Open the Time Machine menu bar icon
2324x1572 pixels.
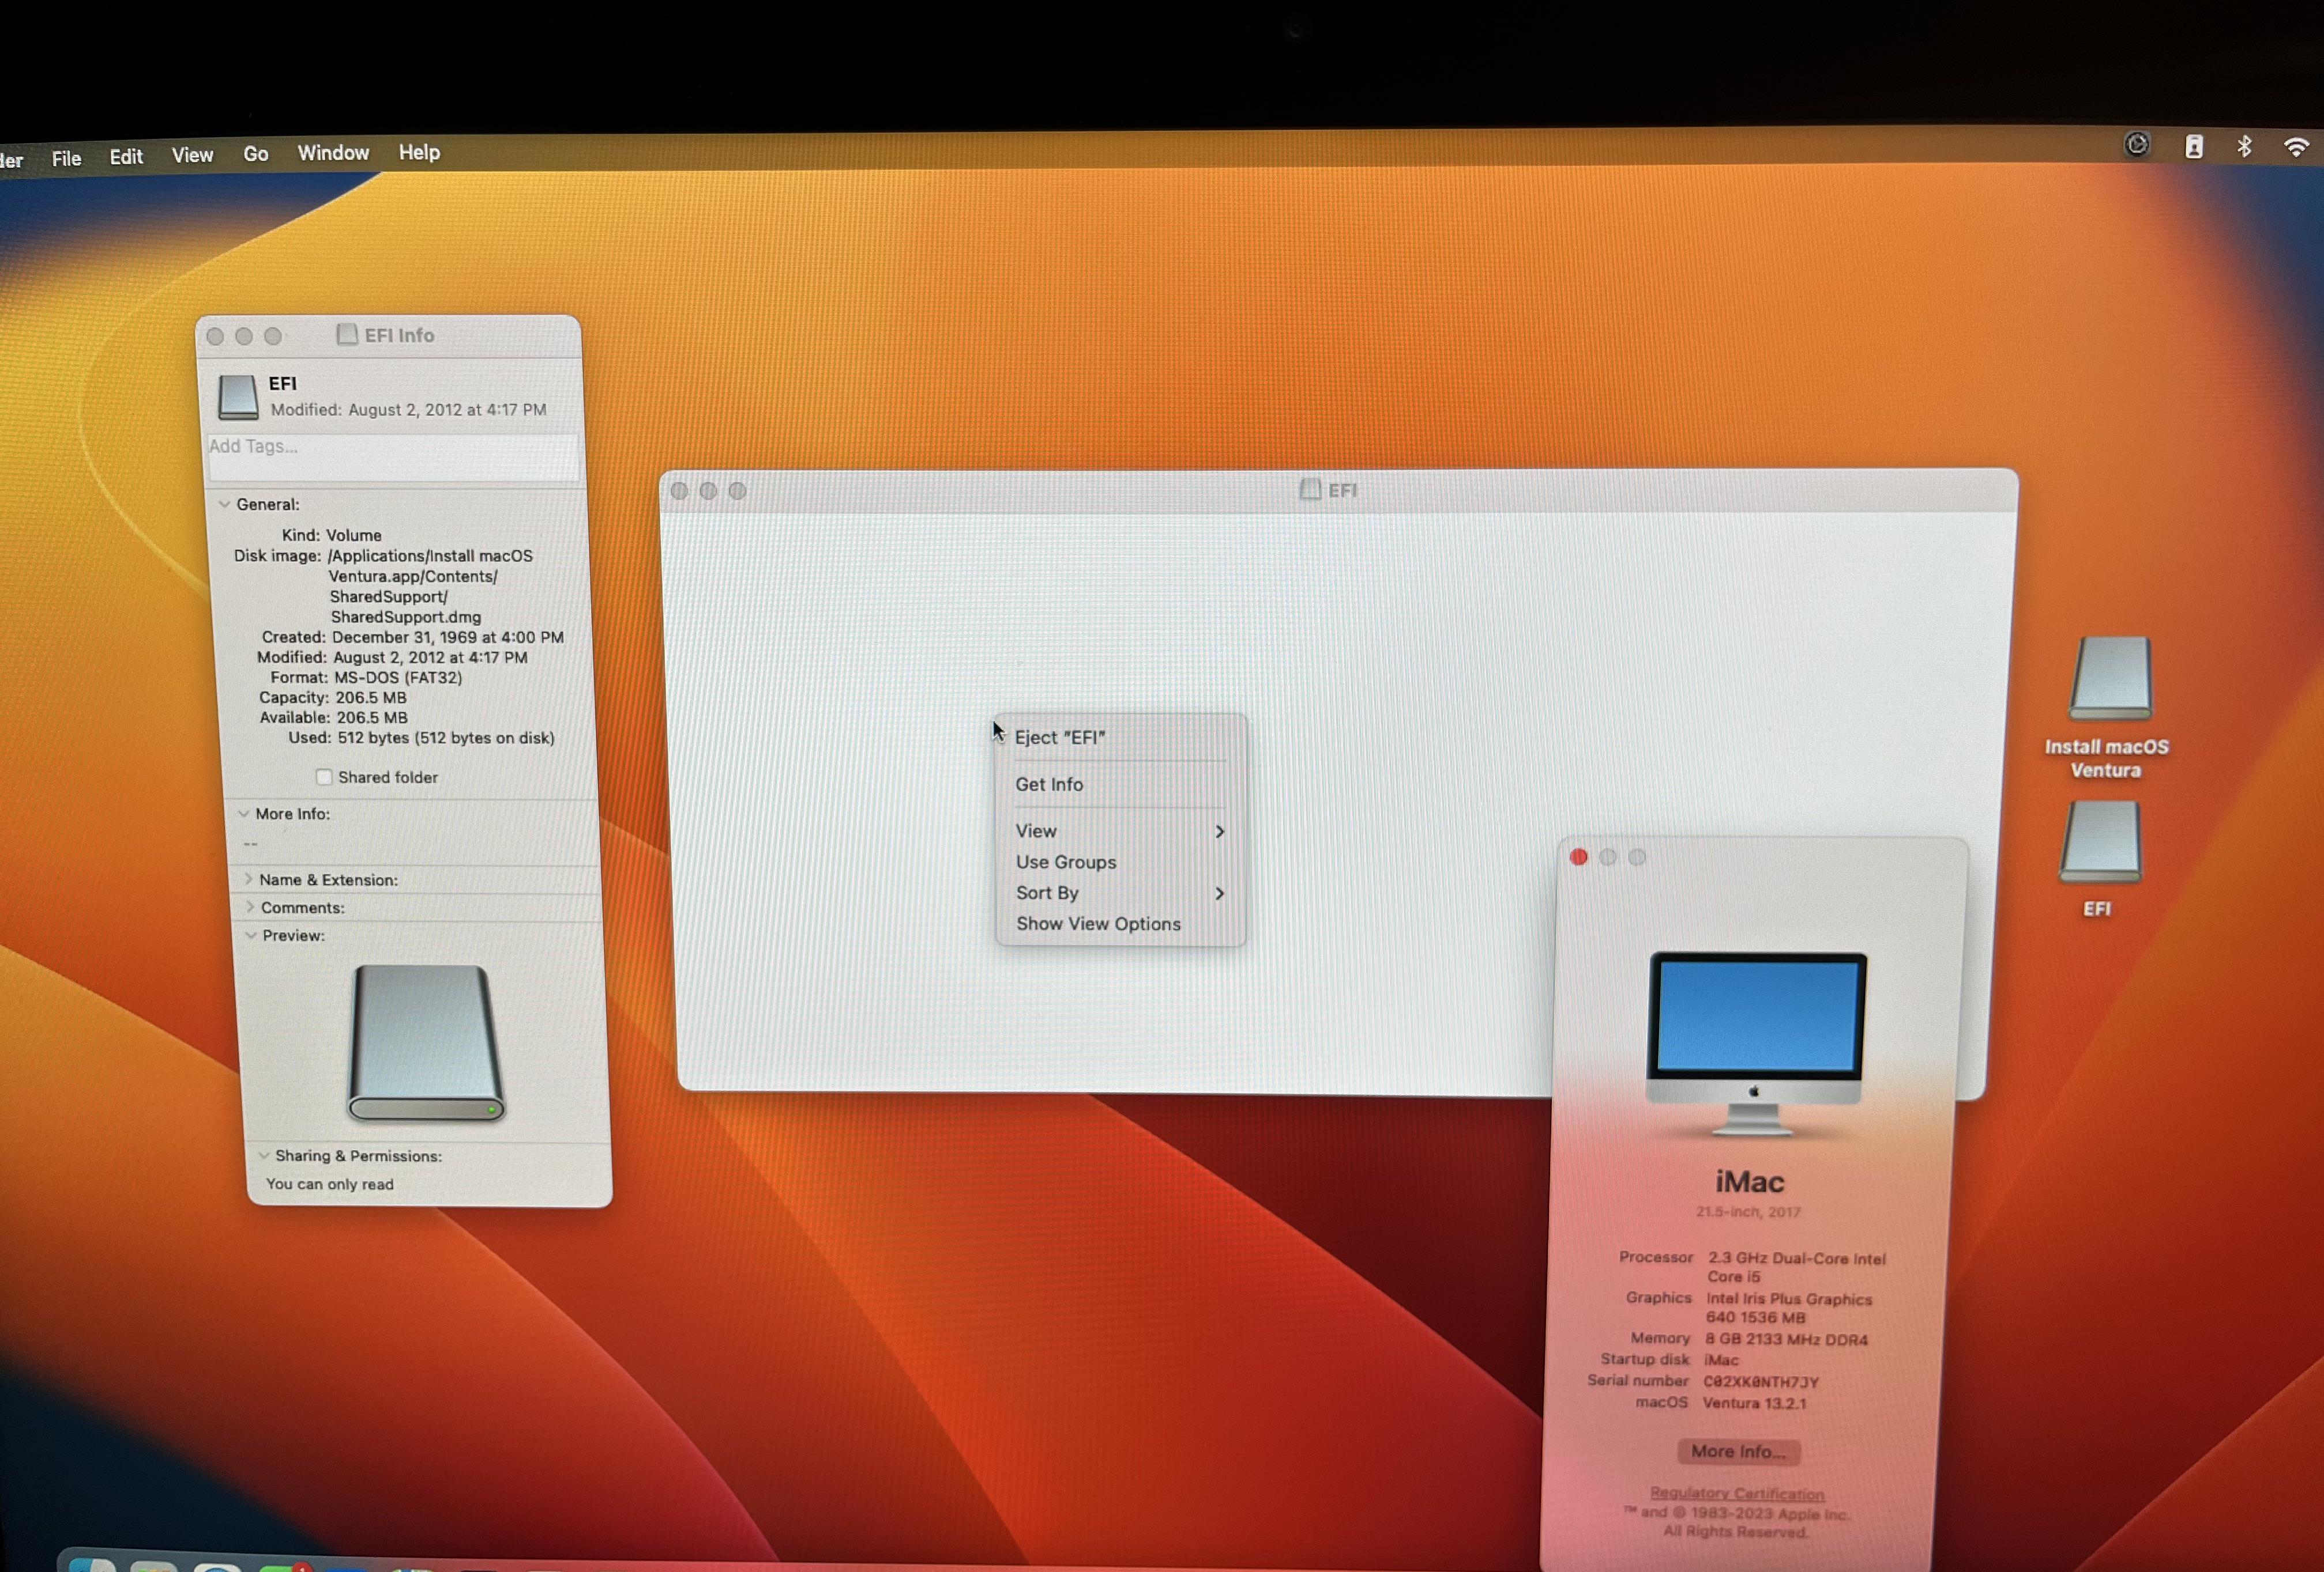click(x=2137, y=145)
